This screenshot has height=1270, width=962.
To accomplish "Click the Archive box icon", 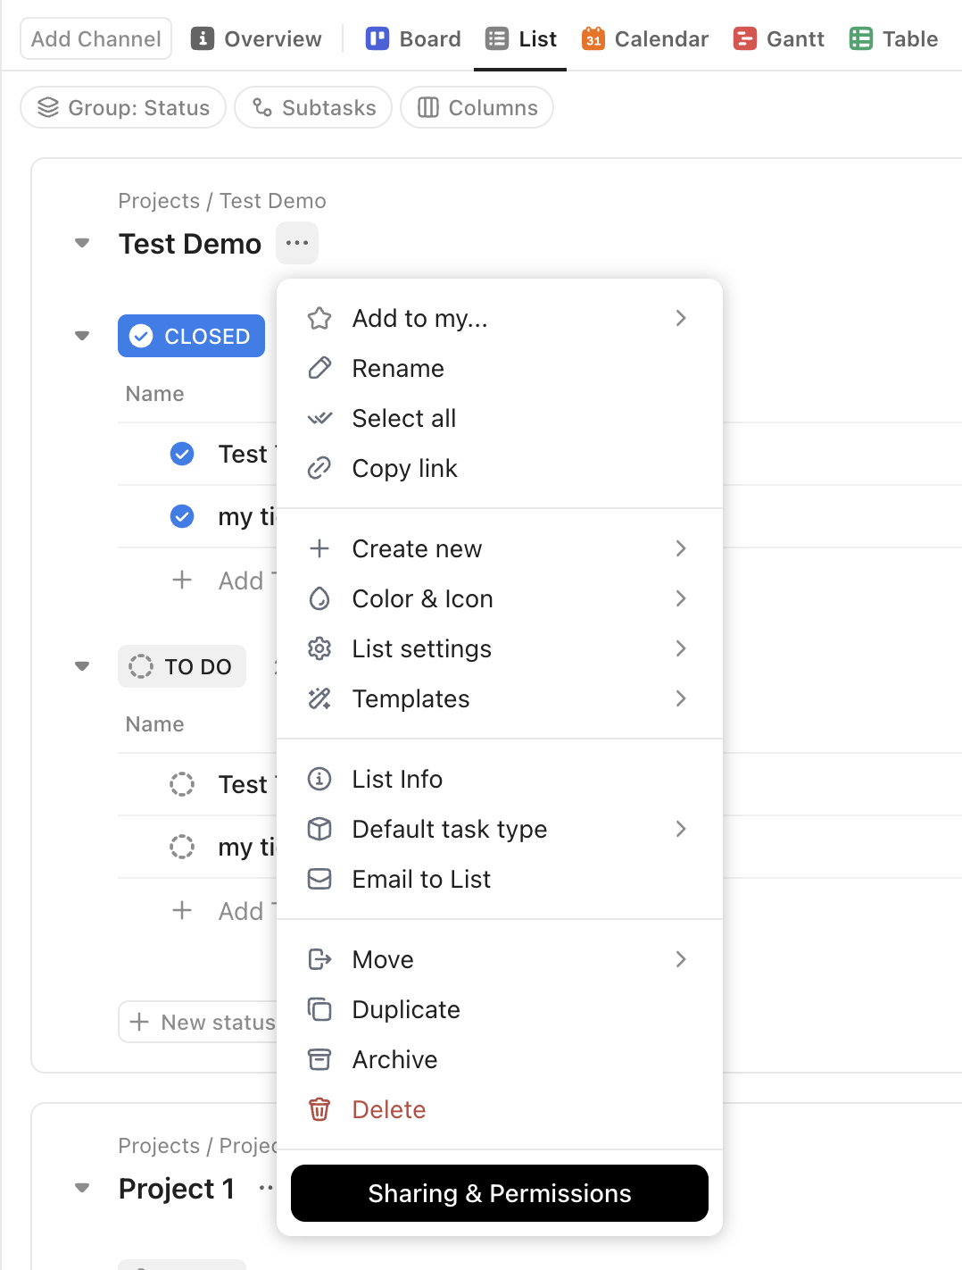I will (x=319, y=1059).
